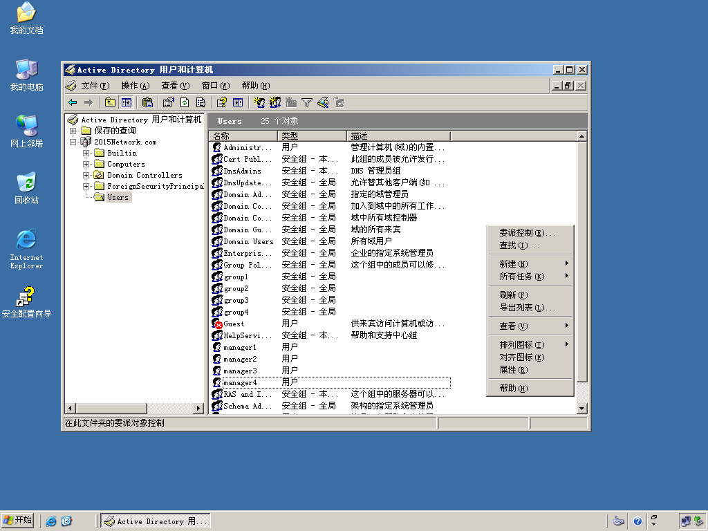Open the Properties toolbar icon

[x=169, y=102]
